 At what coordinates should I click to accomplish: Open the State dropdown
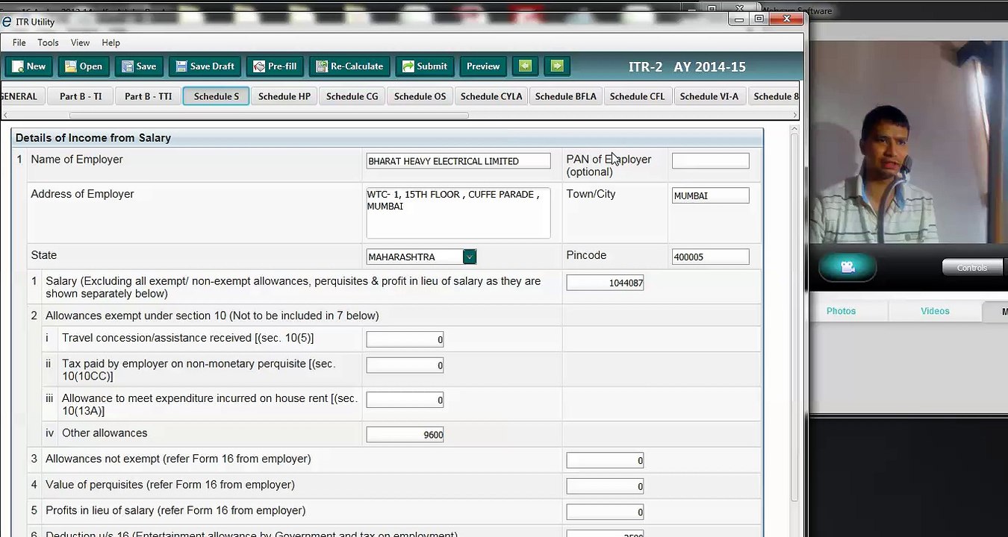469,257
